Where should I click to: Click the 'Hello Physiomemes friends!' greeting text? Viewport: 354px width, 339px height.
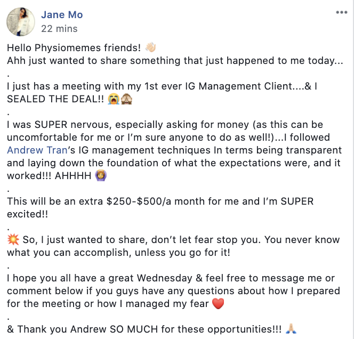(75, 47)
